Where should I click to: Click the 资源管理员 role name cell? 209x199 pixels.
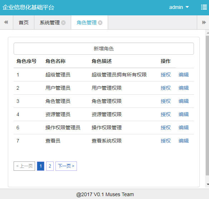click(x=58, y=114)
